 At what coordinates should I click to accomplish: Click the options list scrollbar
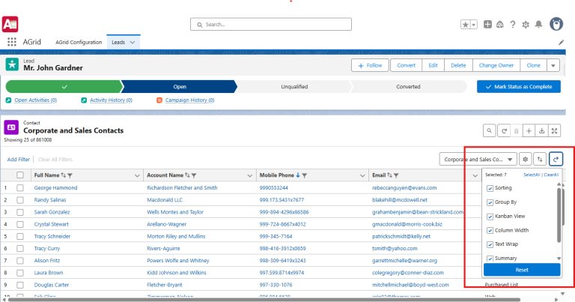point(559,215)
